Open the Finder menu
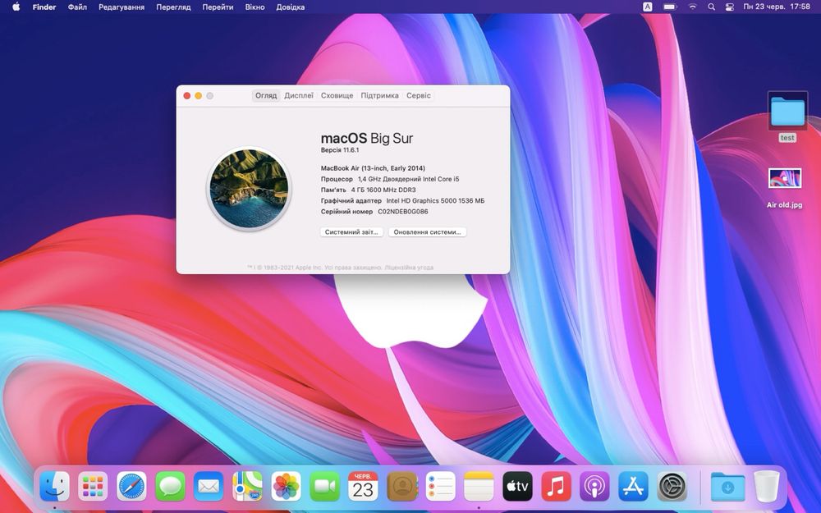Image resolution: width=821 pixels, height=513 pixels. tap(44, 7)
